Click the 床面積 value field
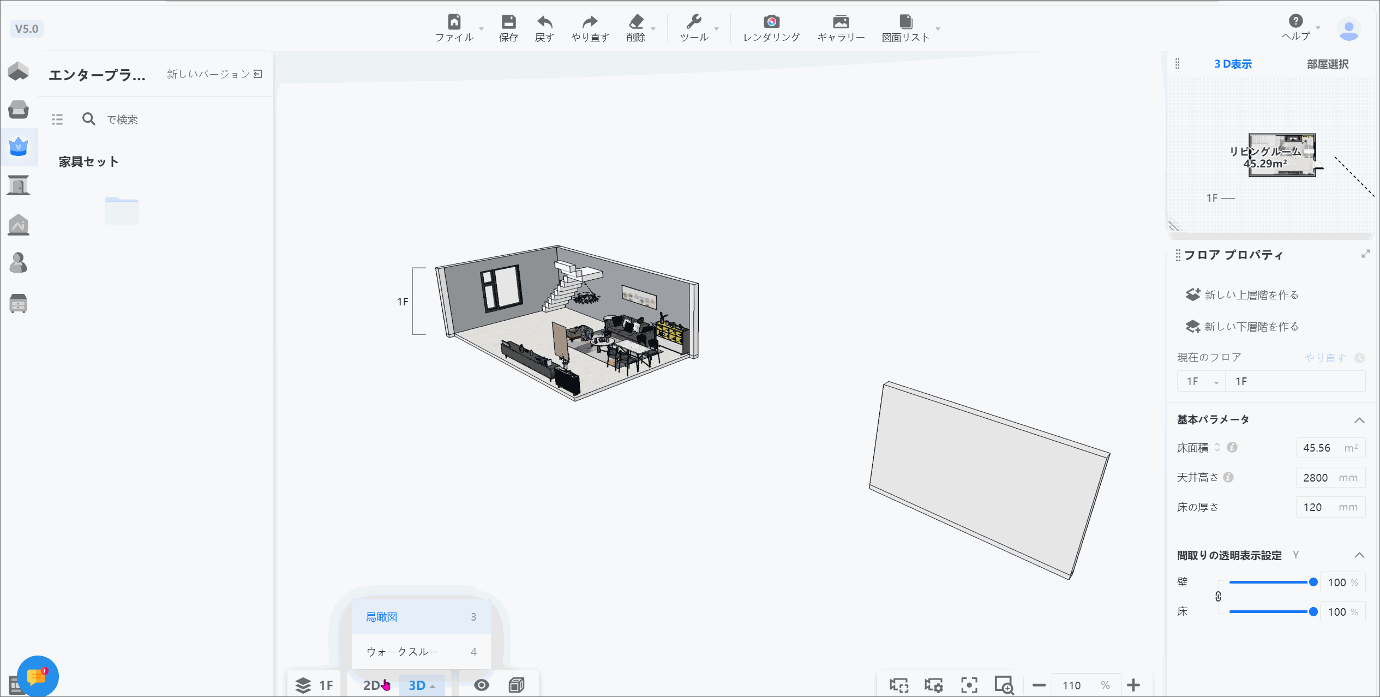Image resolution: width=1380 pixels, height=697 pixels. point(1330,448)
